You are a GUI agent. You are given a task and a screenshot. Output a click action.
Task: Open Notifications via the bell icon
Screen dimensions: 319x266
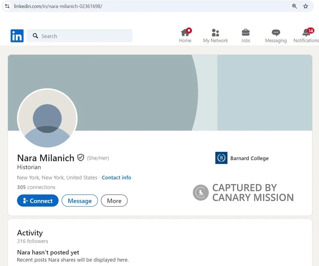(x=305, y=33)
